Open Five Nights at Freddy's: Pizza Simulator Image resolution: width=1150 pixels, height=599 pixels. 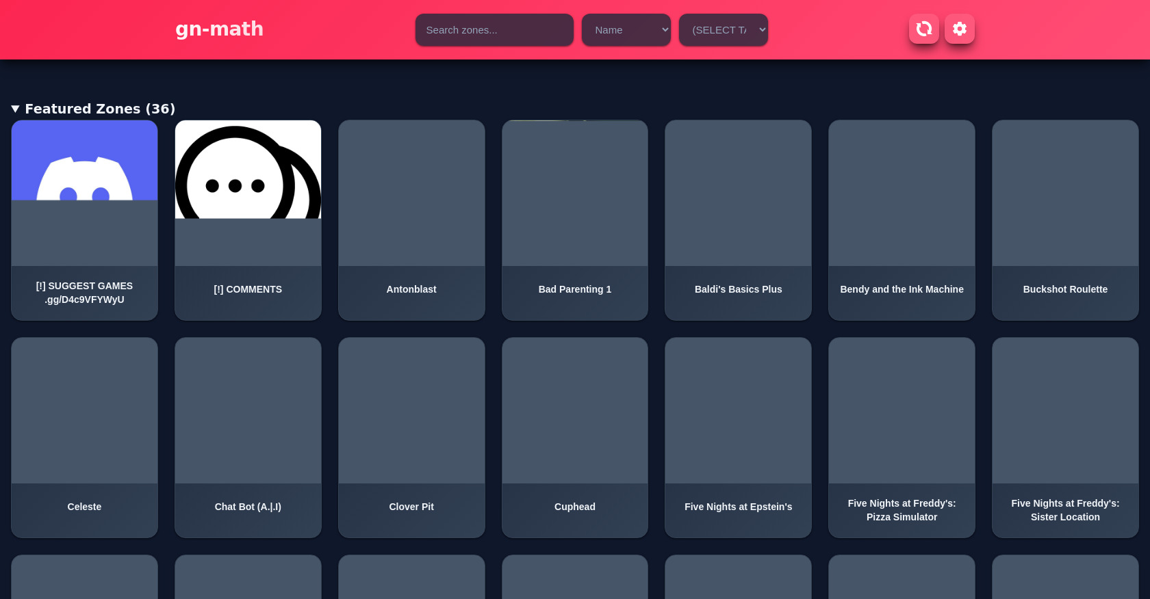click(902, 437)
